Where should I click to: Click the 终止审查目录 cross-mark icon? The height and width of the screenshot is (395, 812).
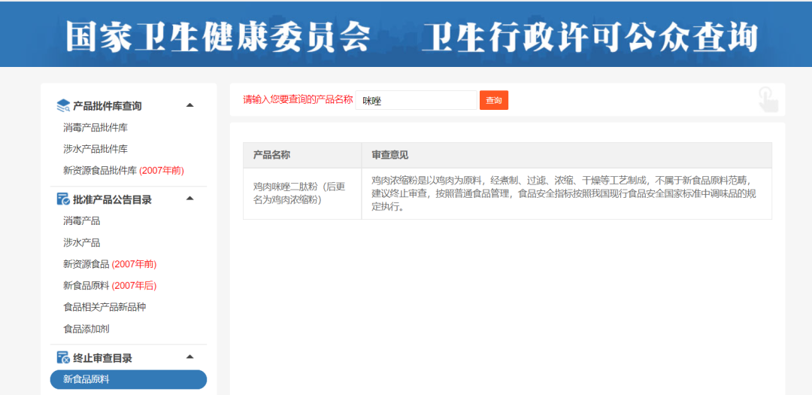(x=63, y=357)
